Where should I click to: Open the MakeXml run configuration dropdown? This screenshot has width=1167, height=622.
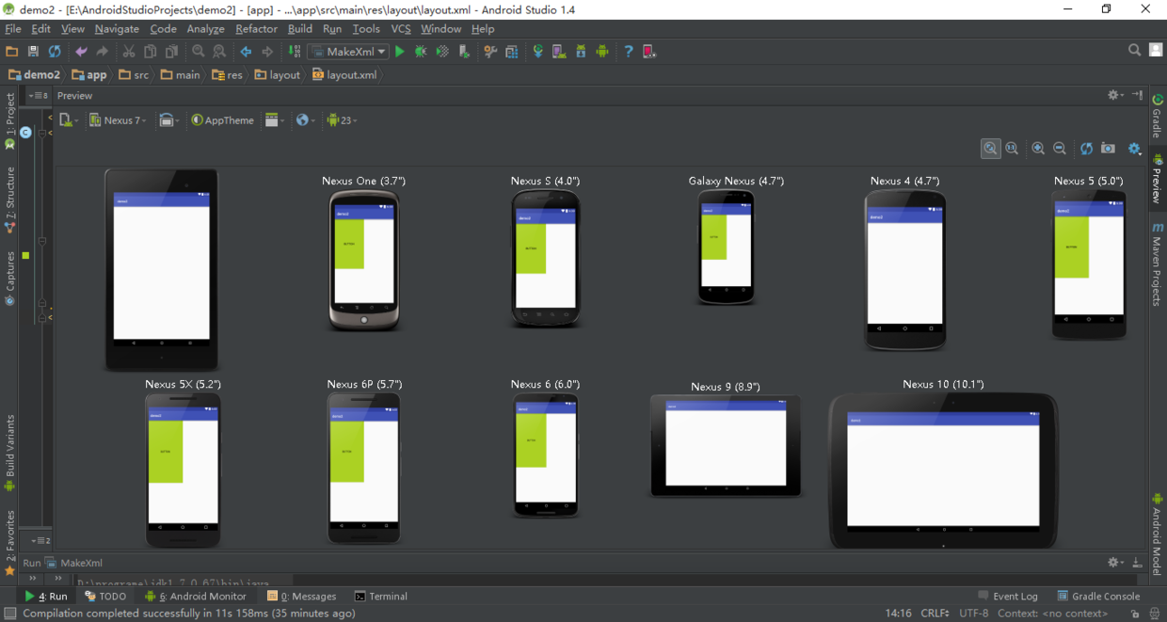tap(349, 52)
